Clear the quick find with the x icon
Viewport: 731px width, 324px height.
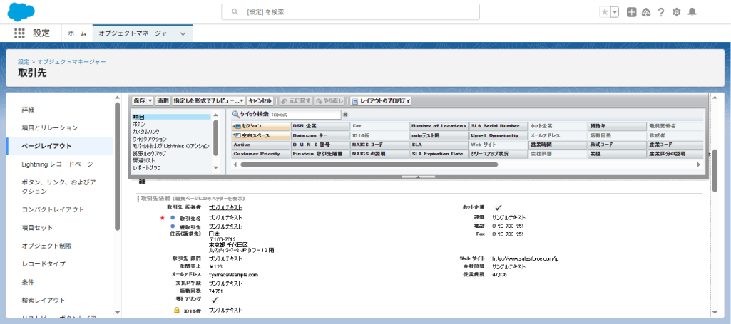tap(345, 115)
